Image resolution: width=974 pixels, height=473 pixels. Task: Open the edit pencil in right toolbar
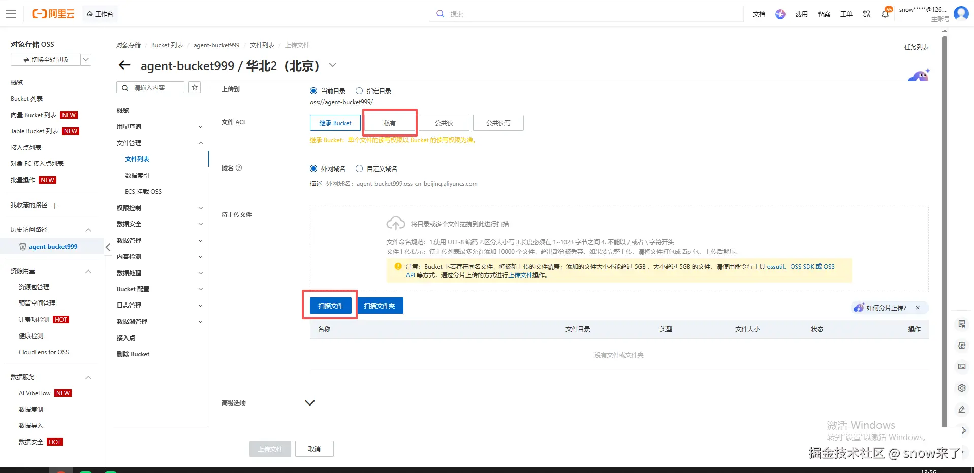click(962, 409)
